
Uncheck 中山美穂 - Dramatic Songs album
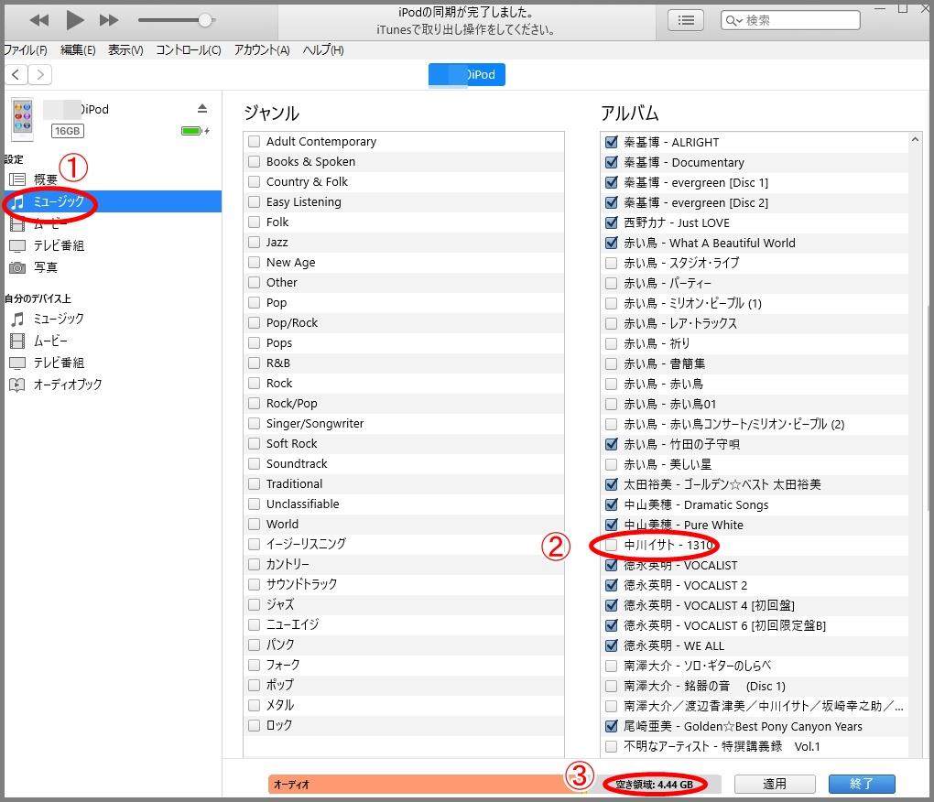(x=611, y=504)
